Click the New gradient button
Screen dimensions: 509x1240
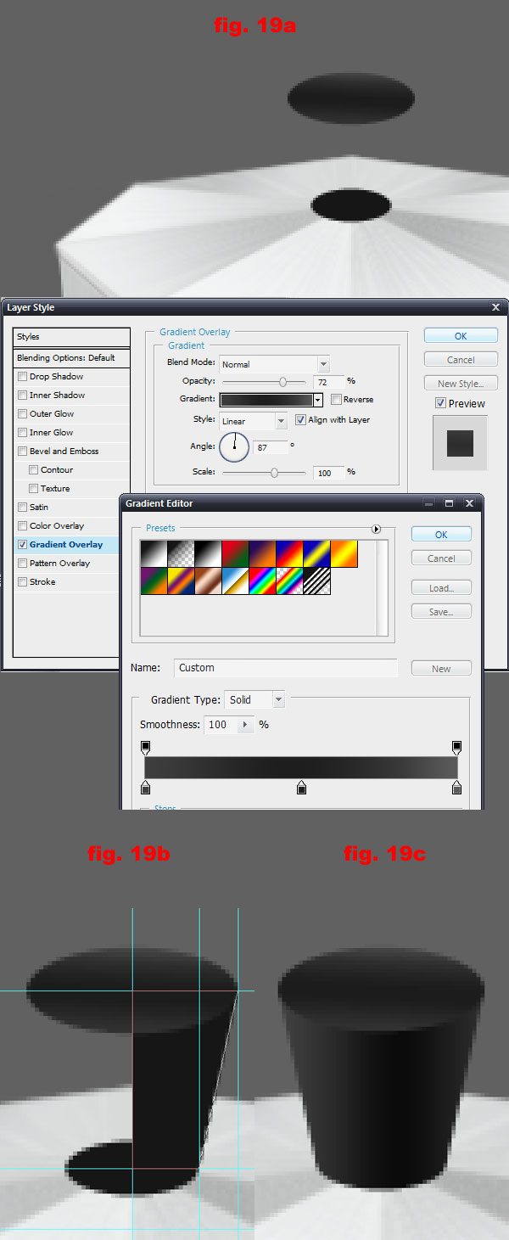[441, 669]
